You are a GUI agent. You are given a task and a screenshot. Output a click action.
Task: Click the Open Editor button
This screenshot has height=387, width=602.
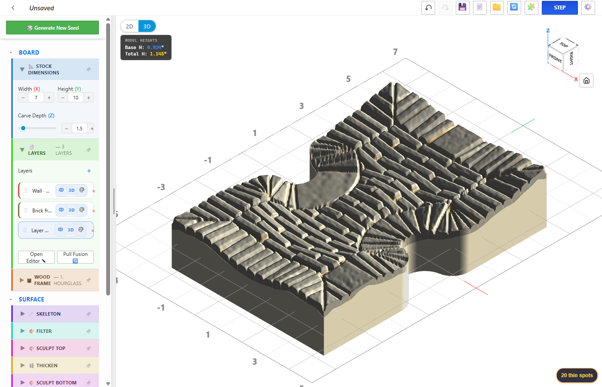(x=36, y=257)
